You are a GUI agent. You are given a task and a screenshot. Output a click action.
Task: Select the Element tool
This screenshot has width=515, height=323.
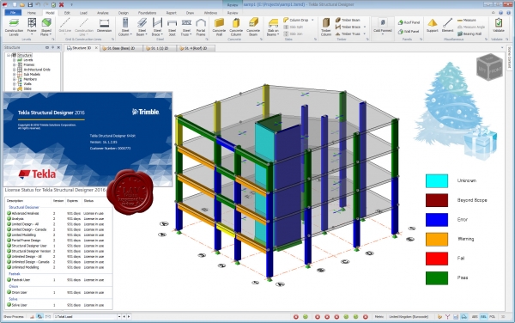[447, 25]
